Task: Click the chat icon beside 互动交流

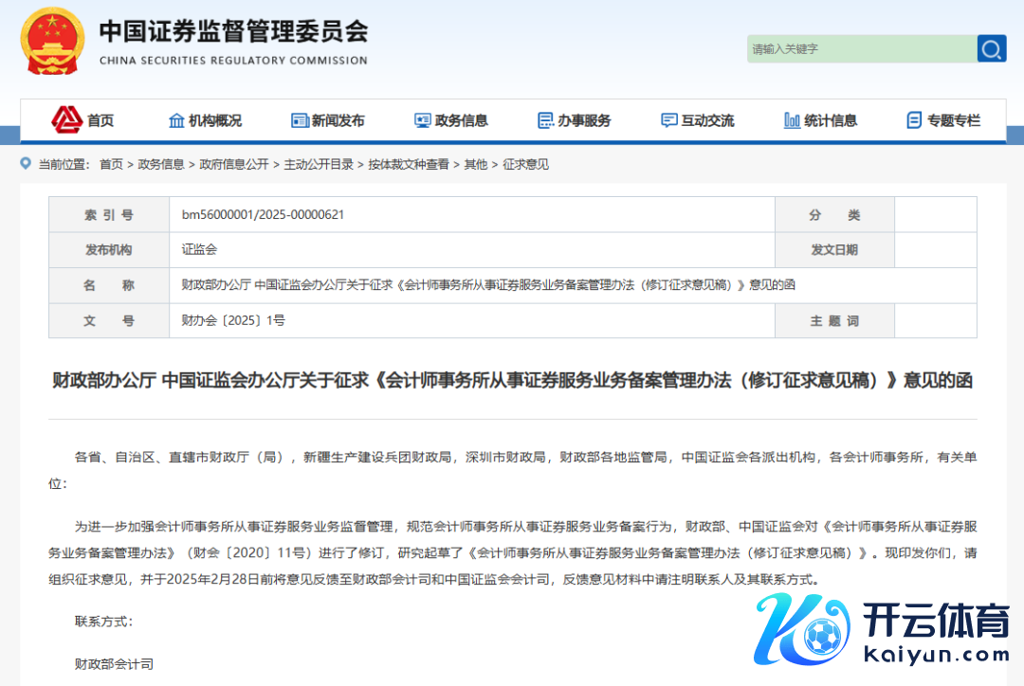Action: [669, 120]
